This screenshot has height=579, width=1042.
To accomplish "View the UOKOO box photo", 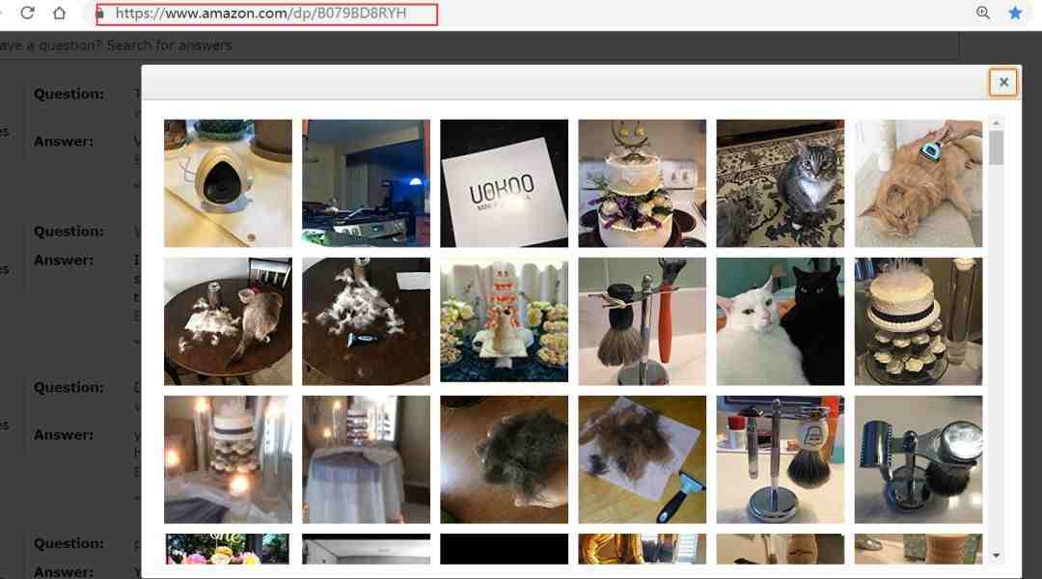I will point(505,183).
